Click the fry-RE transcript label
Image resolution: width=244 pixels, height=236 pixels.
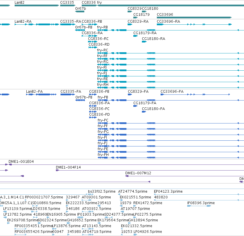click(x=103, y=79)
